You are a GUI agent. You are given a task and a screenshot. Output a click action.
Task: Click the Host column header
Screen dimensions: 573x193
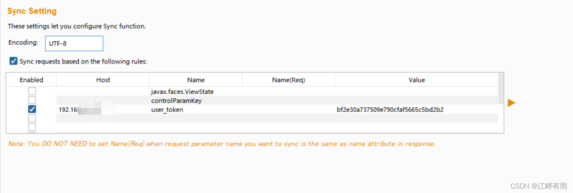click(x=103, y=80)
